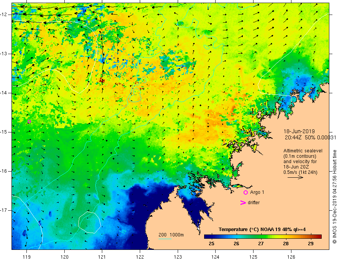Click the 'Argo 1' legend label
This screenshot has width=337, height=261.
point(257,192)
